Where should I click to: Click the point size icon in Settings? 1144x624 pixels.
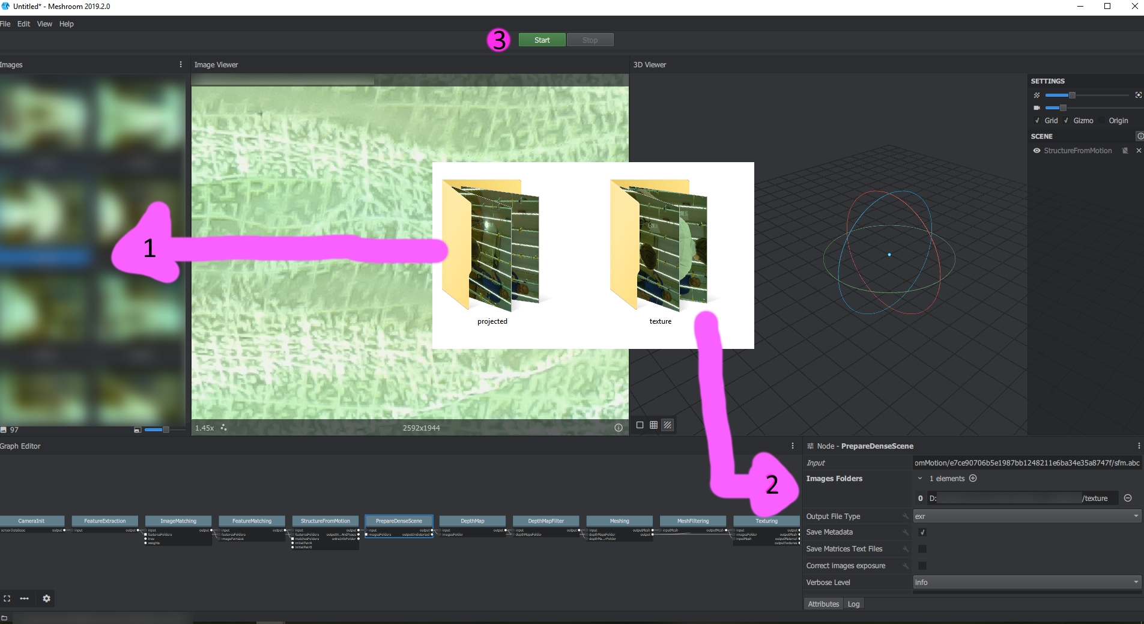(x=1037, y=95)
